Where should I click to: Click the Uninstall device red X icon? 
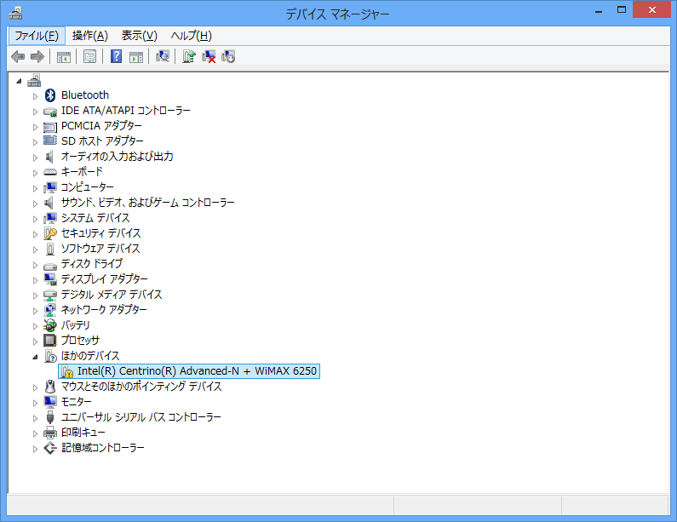[x=209, y=56]
